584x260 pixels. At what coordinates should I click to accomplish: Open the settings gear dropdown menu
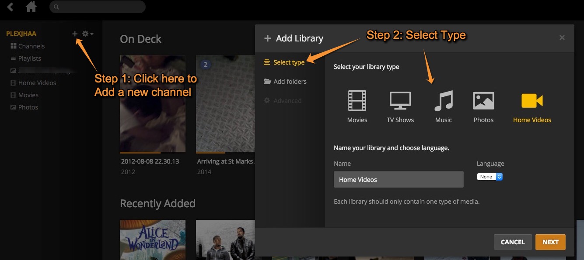point(87,34)
